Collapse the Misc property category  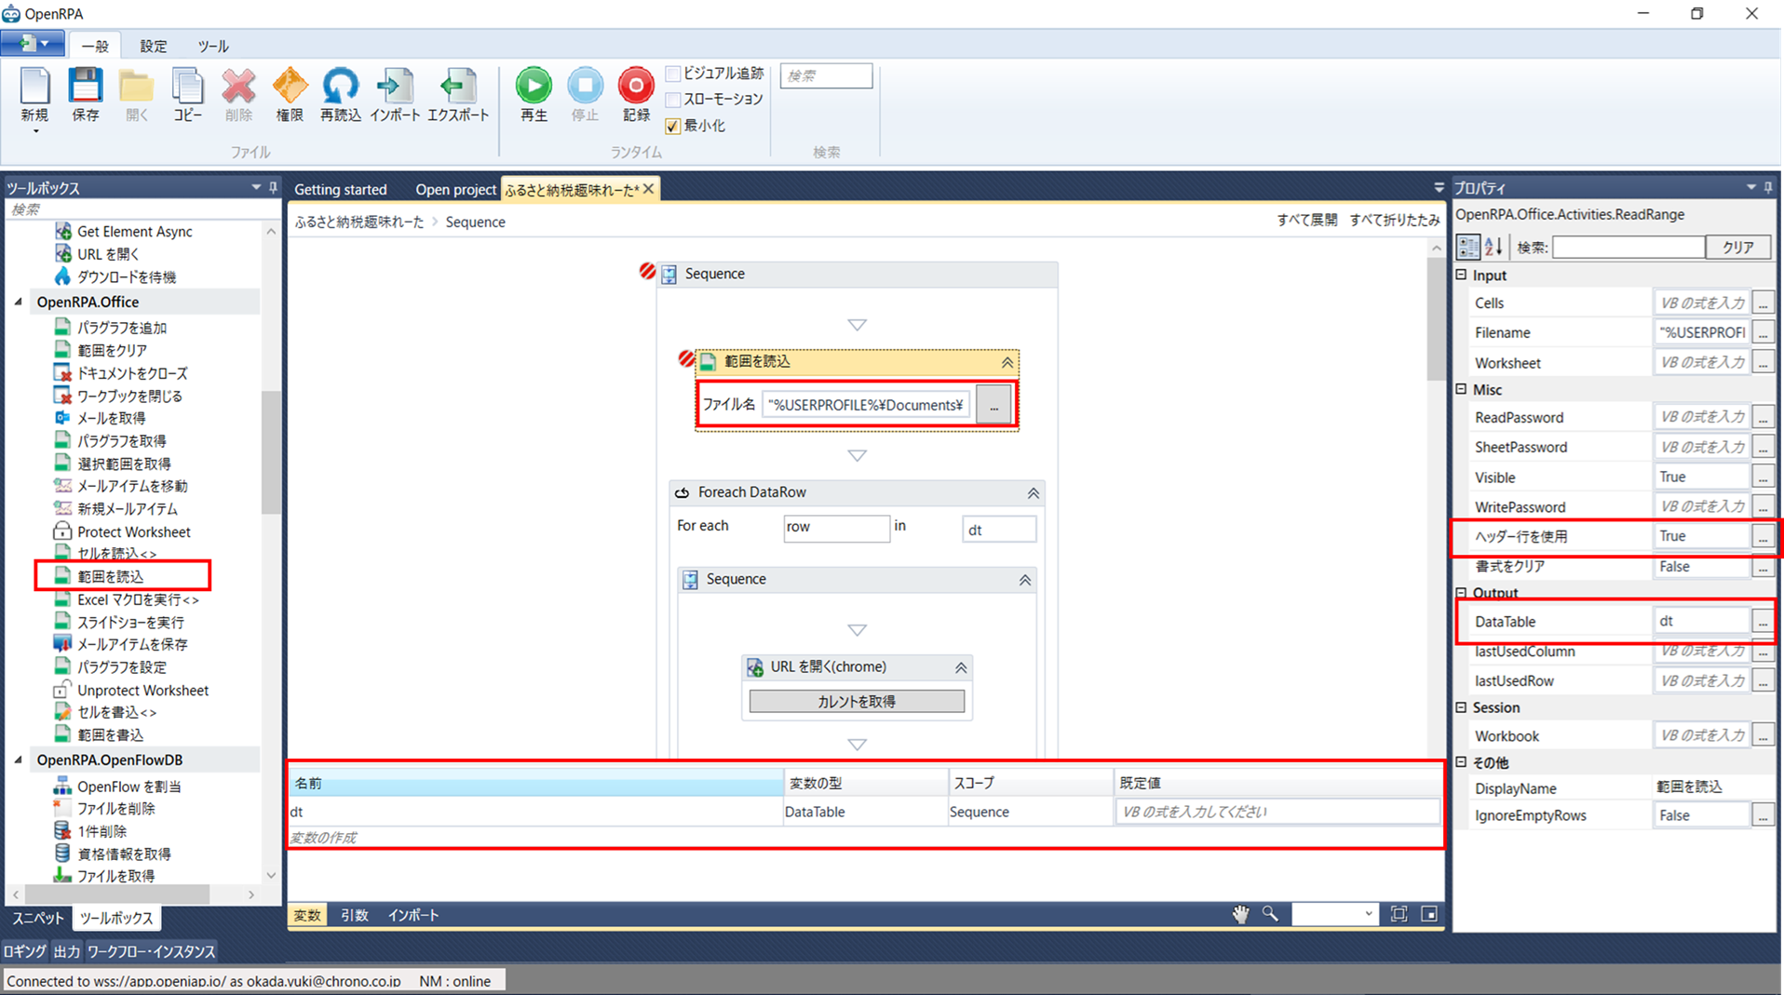pos(1461,389)
